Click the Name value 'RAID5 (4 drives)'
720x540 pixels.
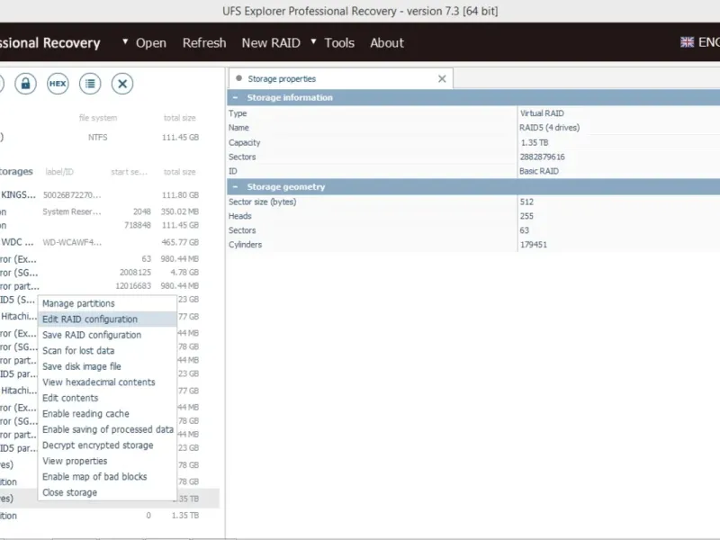(x=549, y=128)
